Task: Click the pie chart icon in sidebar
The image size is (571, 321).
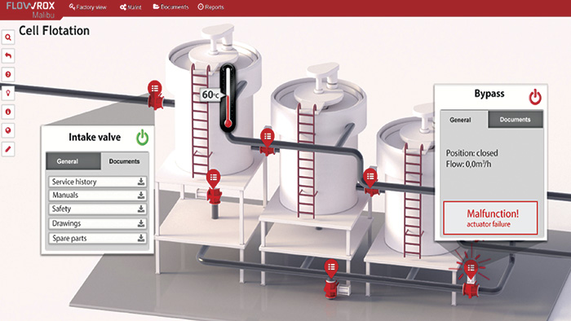Action: click(x=8, y=130)
